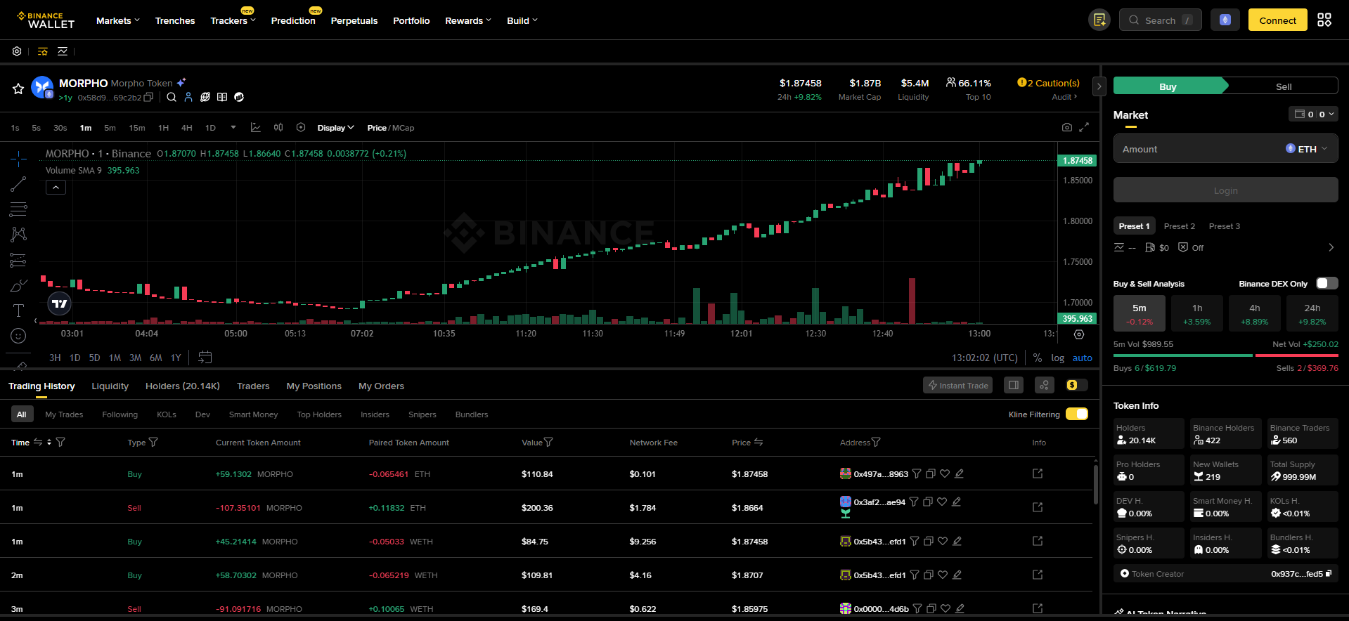This screenshot has height=621, width=1349.
Task: Copy Token Creator address
Action: 1329,574
